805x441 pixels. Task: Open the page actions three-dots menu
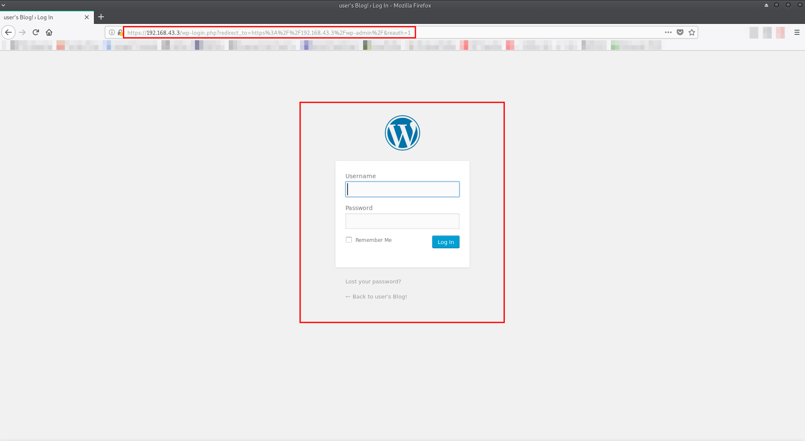pos(668,32)
